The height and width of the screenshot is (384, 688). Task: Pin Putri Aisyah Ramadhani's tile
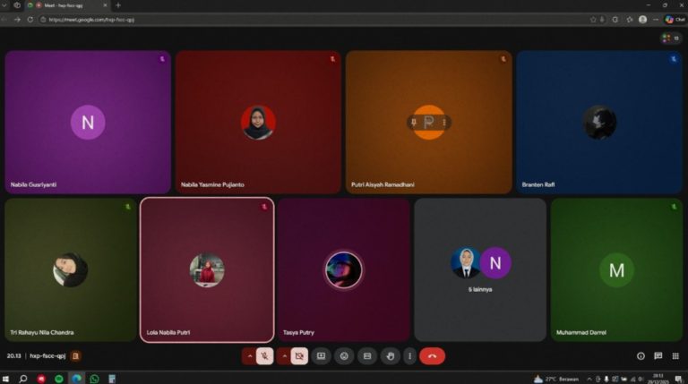coord(413,122)
